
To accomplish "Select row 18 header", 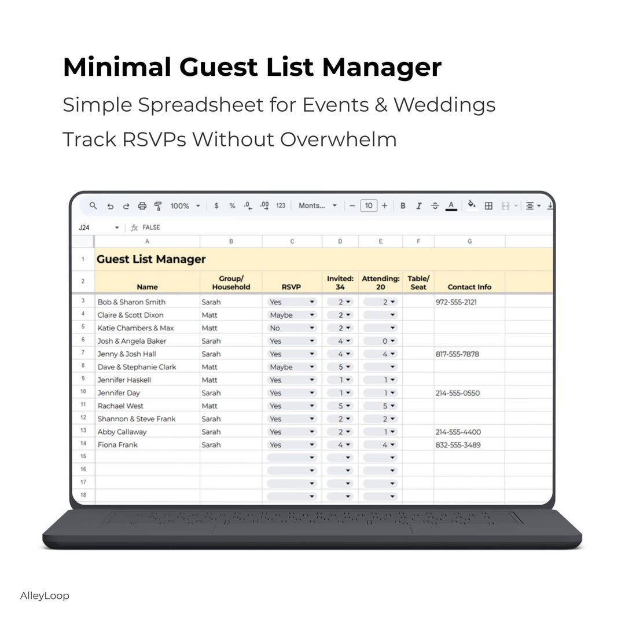I will point(83,495).
